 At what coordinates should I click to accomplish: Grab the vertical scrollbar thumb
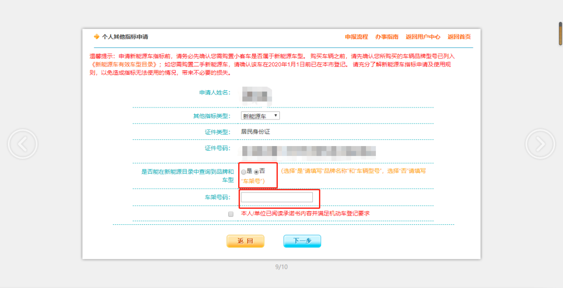(x=560, y=34)
